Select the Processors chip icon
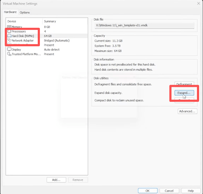The width and height of the screenshot is (203, 194). click(9, 31)
